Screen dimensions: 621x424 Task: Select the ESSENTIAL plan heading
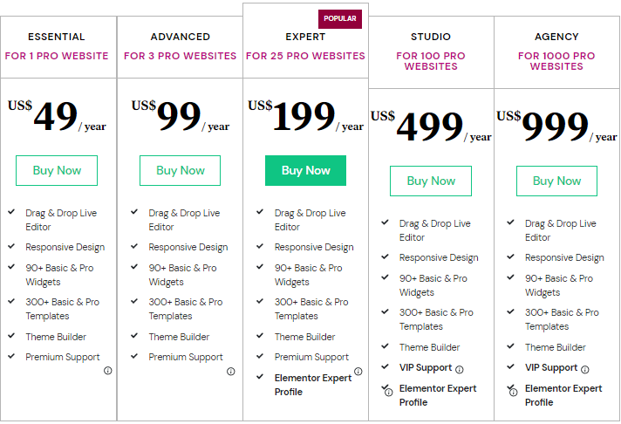point(56,37)
